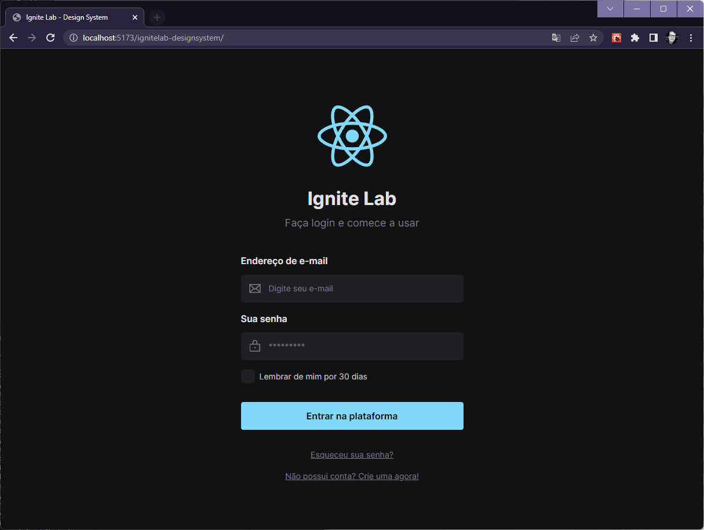Viewport: 704px width, 530px height.
Task: Open the user profile avatar
Action: pyautogui.click(x=672, y=38)
